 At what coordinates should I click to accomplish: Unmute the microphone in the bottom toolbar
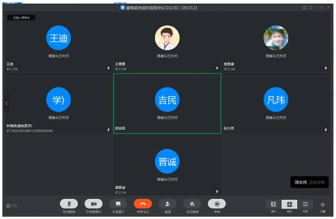coord(69,204)
